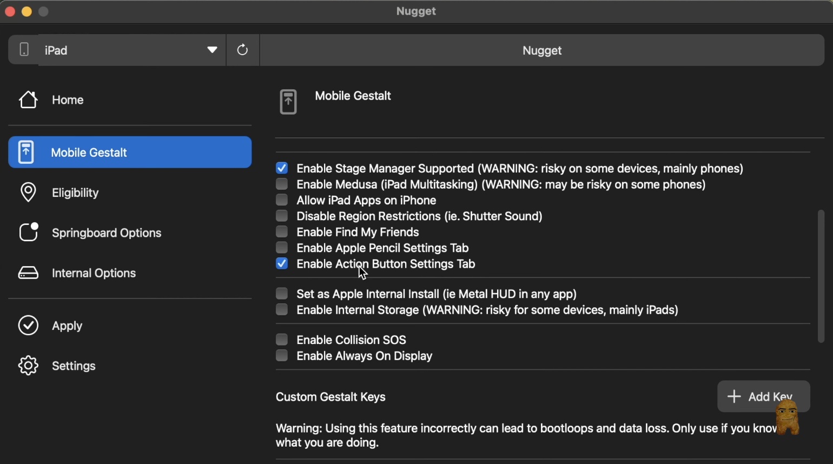Image resolution: width=833 pixels, height=464 pixels.
Task: Check Disable Region Restrictions option
Action: point(282,216)
